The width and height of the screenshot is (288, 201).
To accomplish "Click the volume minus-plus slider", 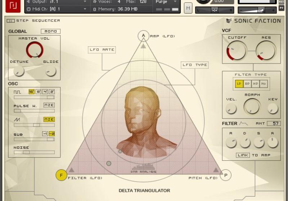I will (x=257, y=10).
